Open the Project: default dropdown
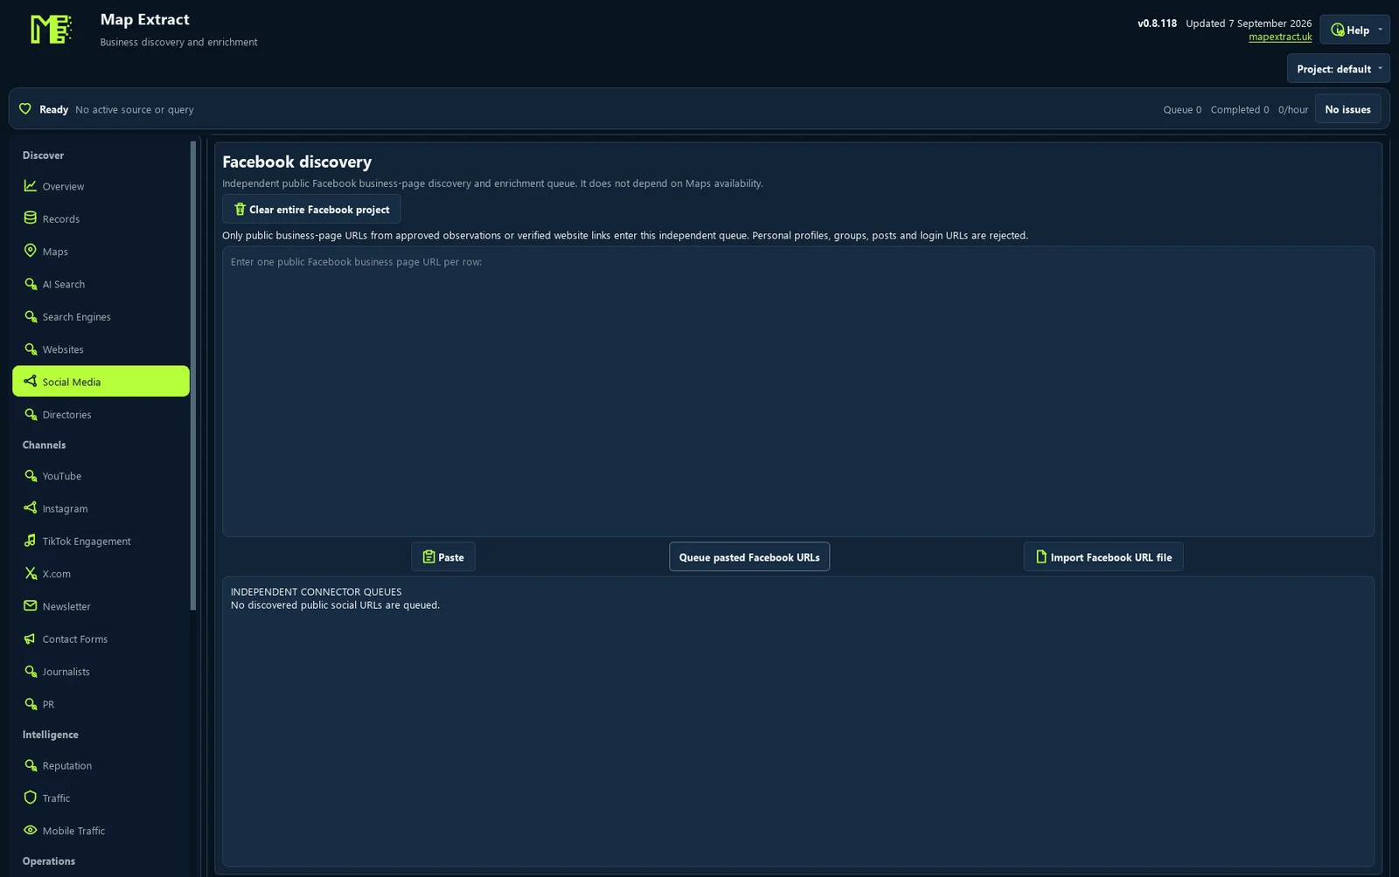The image size is (1399, 877). pos(1338,68)
